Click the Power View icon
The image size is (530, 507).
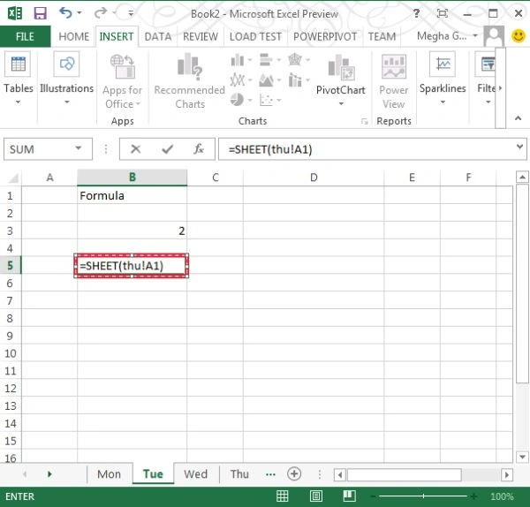click(x=394, y=66)
